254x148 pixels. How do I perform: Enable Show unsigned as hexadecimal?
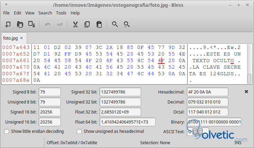coord(79,131)
